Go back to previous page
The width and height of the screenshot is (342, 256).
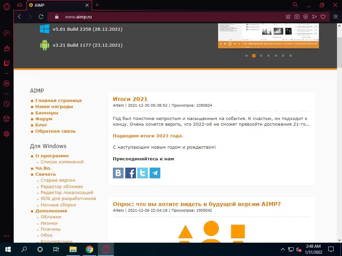click(19, 17)
